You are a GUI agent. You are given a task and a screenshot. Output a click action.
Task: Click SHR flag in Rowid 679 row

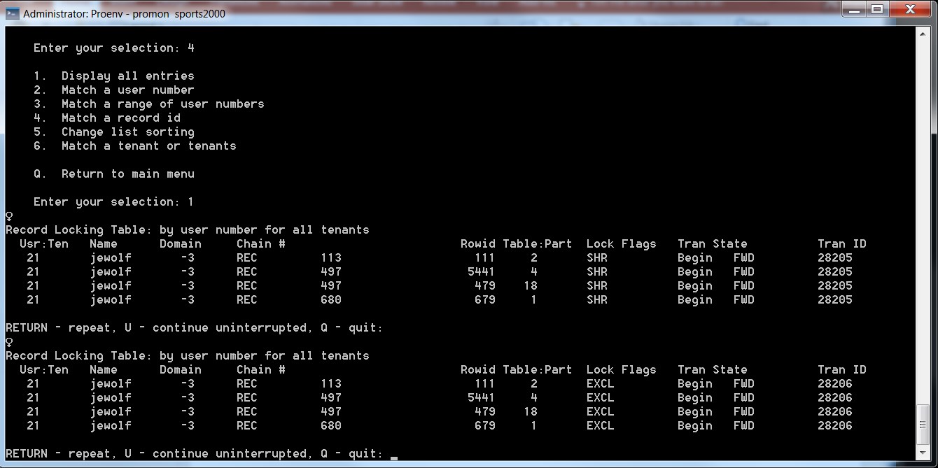tap(597, 299)
